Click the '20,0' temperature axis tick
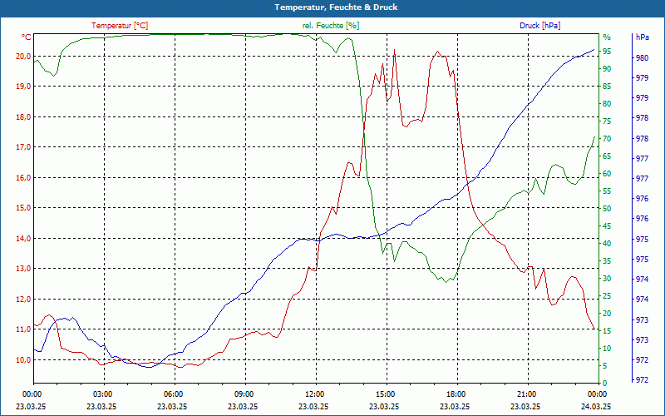The image size is (665, 416). coord(23,57)
